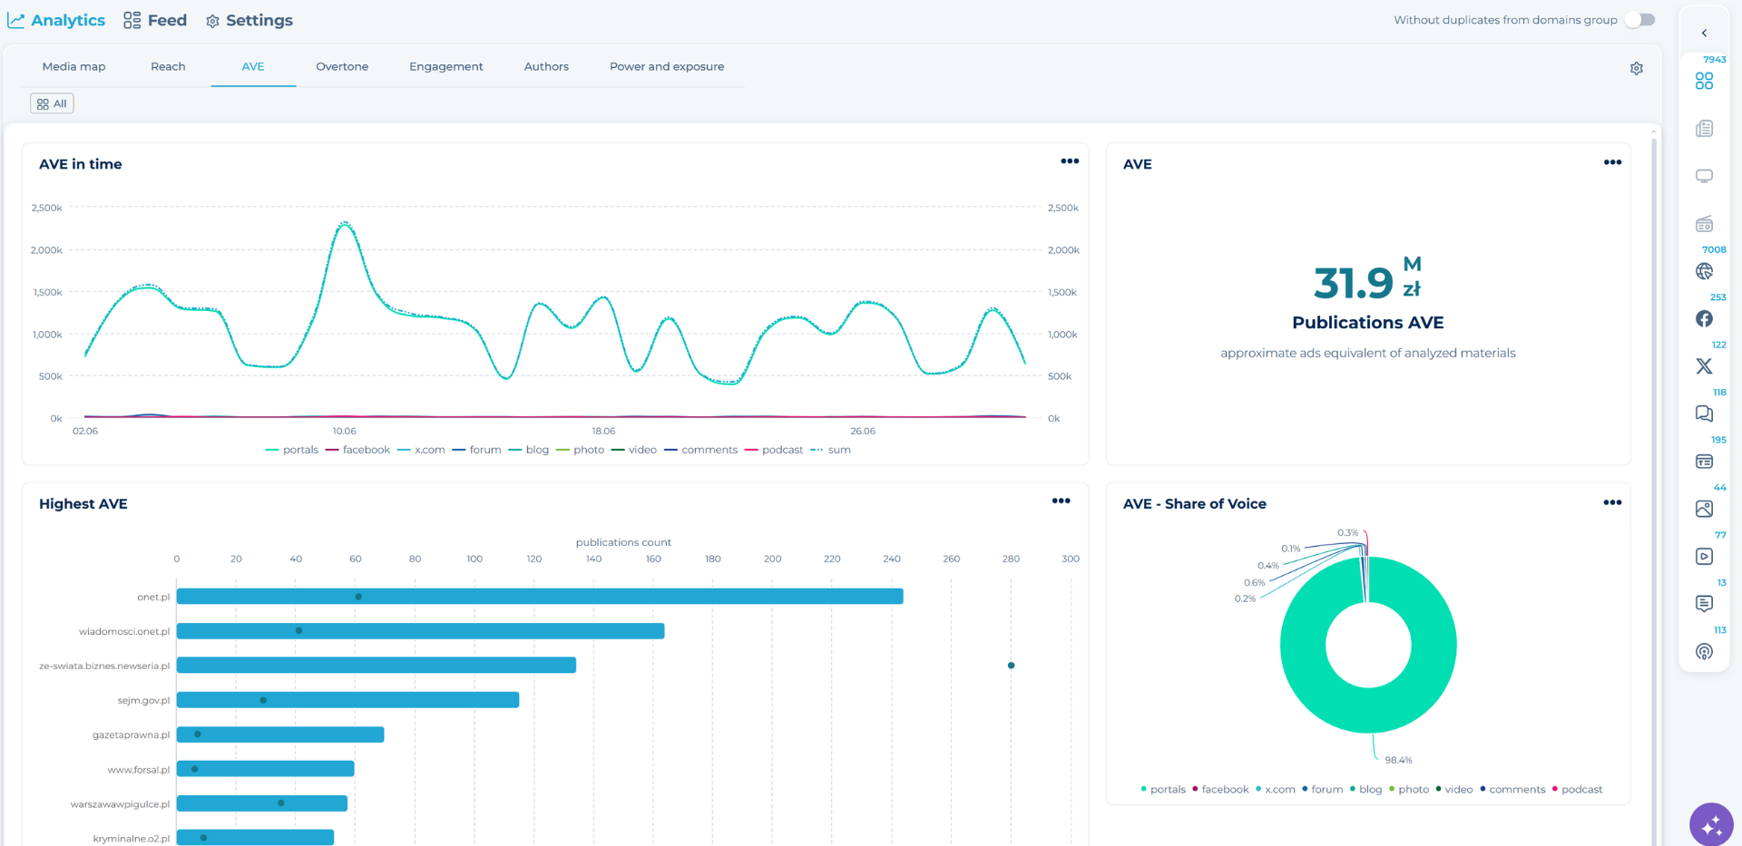1742x846 pixels.
Task: Open dashboard settings gear icon
Action: pyautogui.click(x=1636, y=69)
